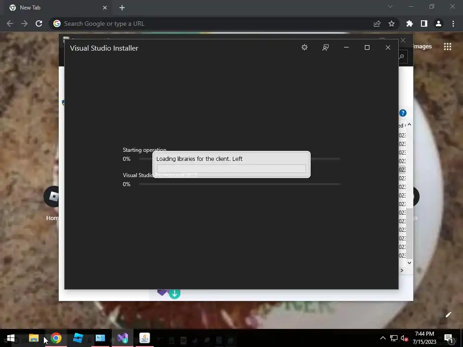Open network status in system tray
Screen dimensions: 463x347
coord(394,338)
